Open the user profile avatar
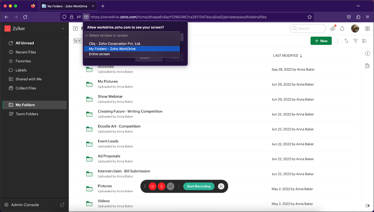This screenshot has height=212, width=374. coord(355,28)
